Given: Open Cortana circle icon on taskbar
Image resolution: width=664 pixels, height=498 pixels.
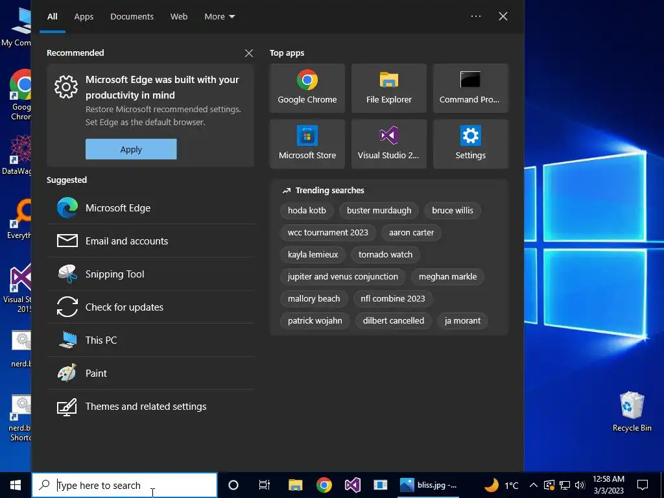Looking at the screenshot, I should [x=233, y=485].
